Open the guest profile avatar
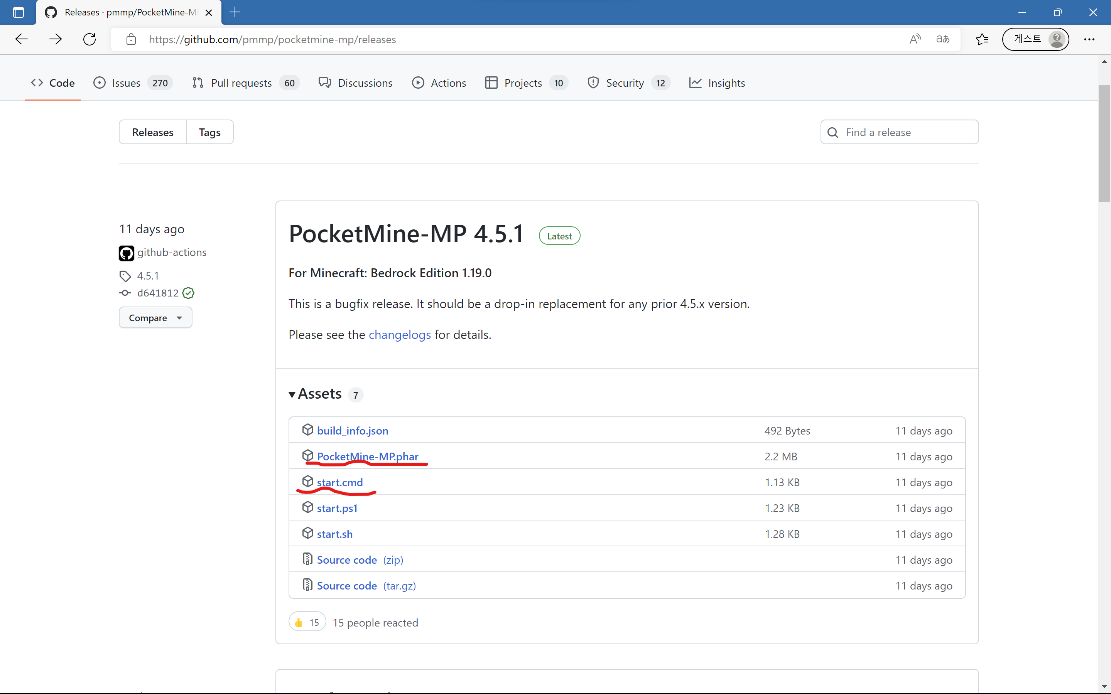 [1057, 39]
